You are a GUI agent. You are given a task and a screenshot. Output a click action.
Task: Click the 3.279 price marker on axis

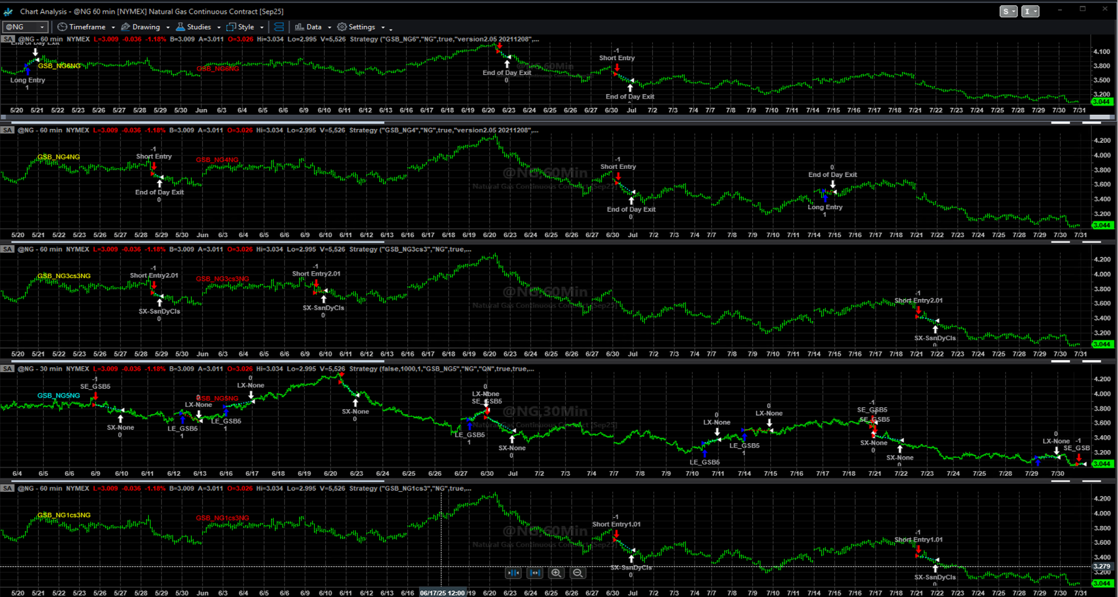pos(1101,566)
